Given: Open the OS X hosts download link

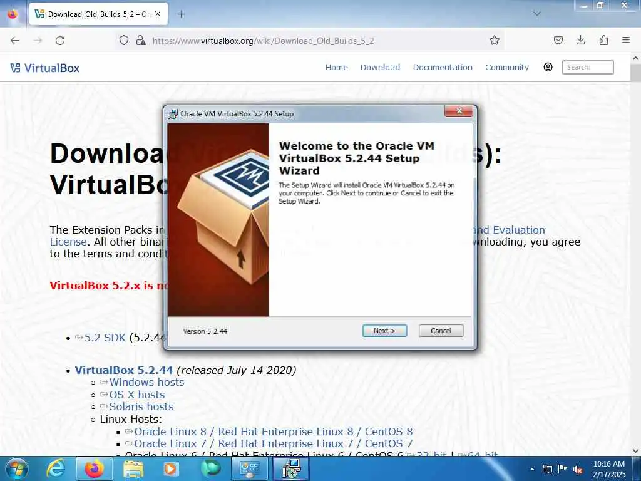Looking at the screenshot, I should [137, 395].
